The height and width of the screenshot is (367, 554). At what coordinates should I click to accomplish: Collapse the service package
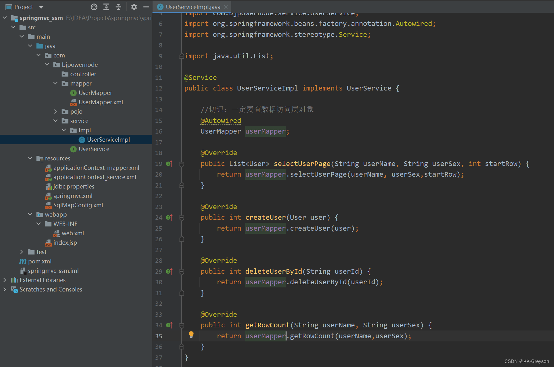click(55, 121)
